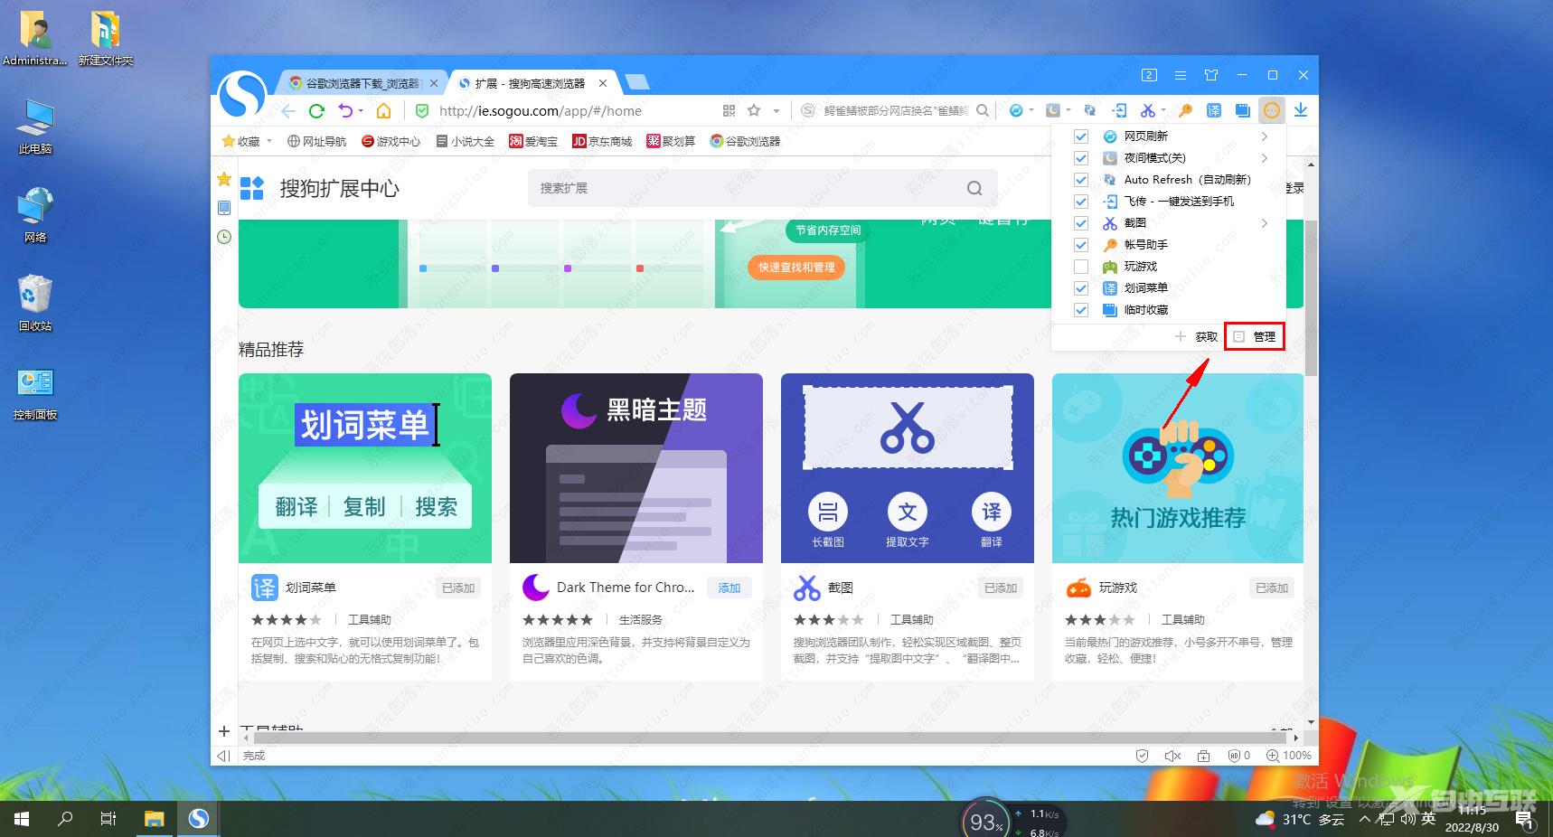This screenshot has width=1553, height=837.
Task: Select the 扩展 - 搜狗高速浏览器 tab
Action: (x=533, y=83)
